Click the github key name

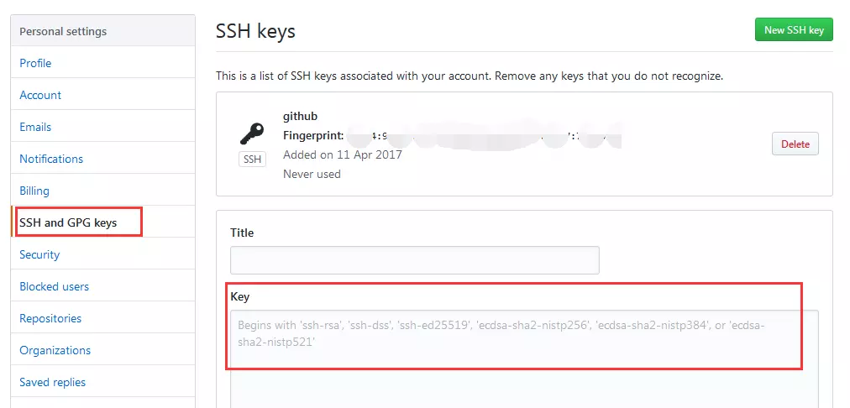301,117
